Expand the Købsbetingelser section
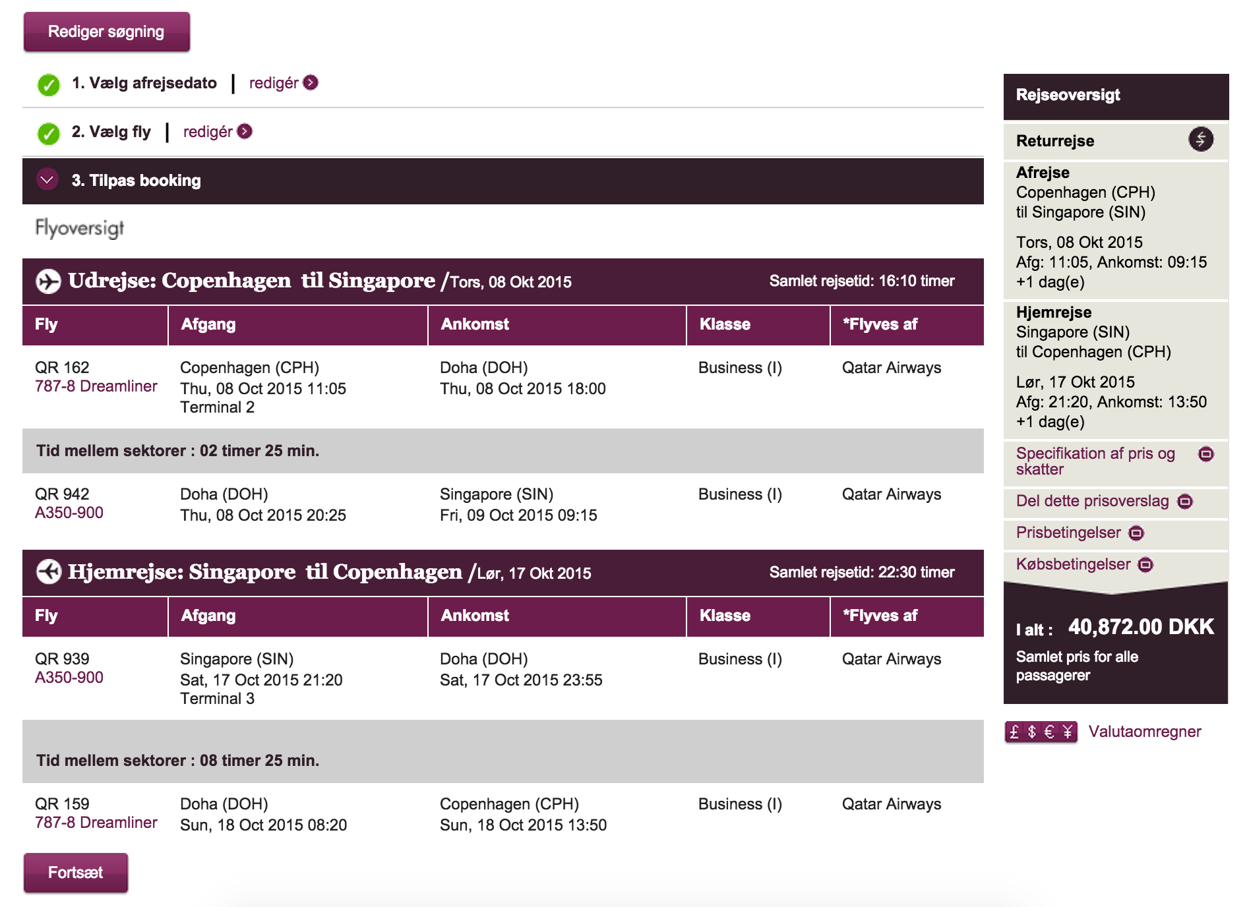The height and width of the screenshot is (907, 1249). coord(1146,565)
